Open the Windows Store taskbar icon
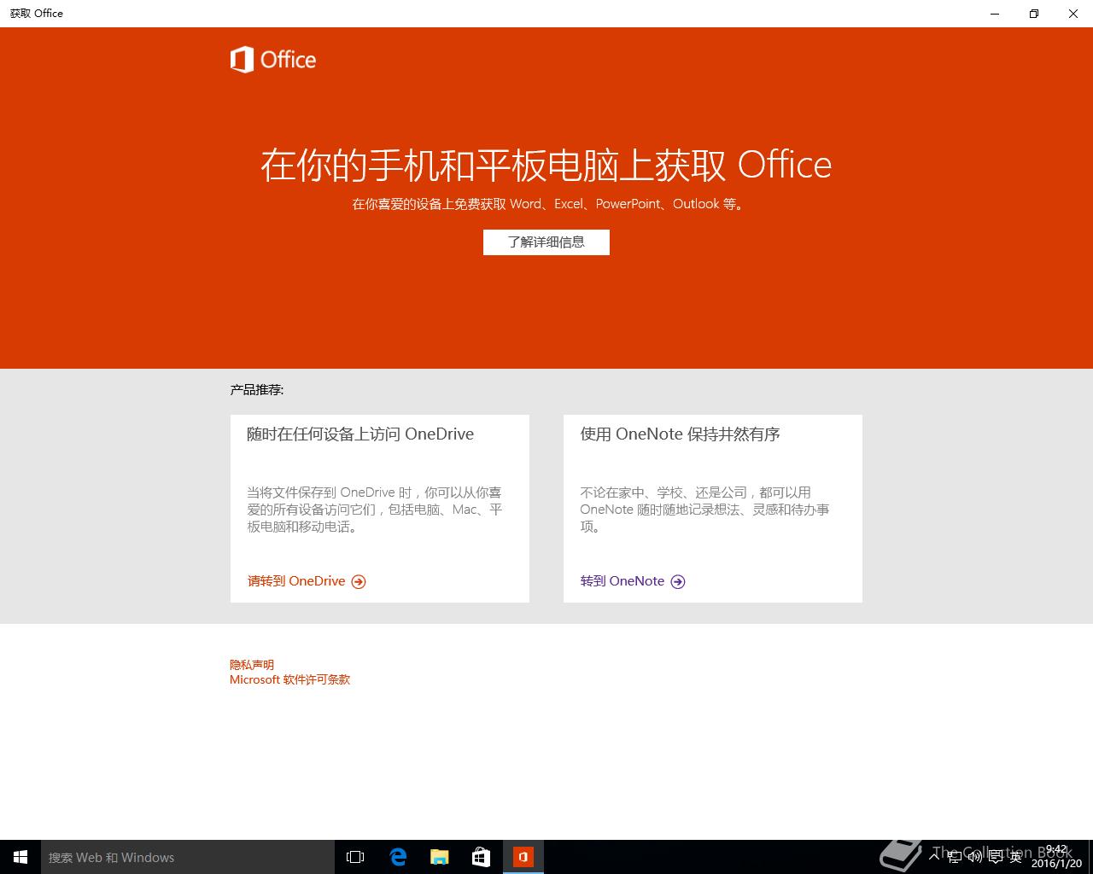The width and height of the screenshot is (1093, 874). click(482, 857)
